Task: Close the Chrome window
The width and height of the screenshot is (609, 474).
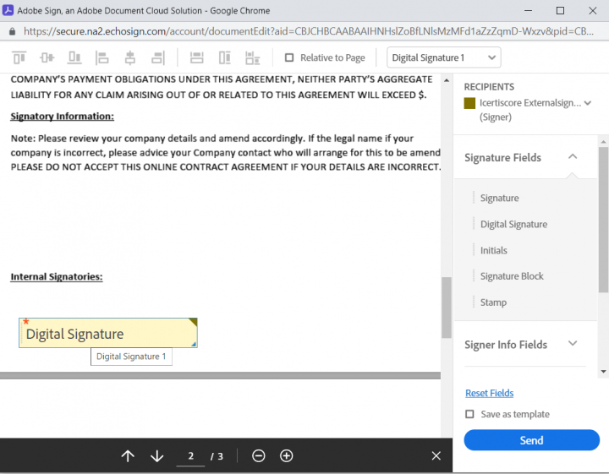Action: pos(592,11)
